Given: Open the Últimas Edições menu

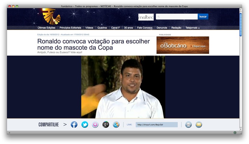Looking at the screenshot, I should tap(46, 28).
